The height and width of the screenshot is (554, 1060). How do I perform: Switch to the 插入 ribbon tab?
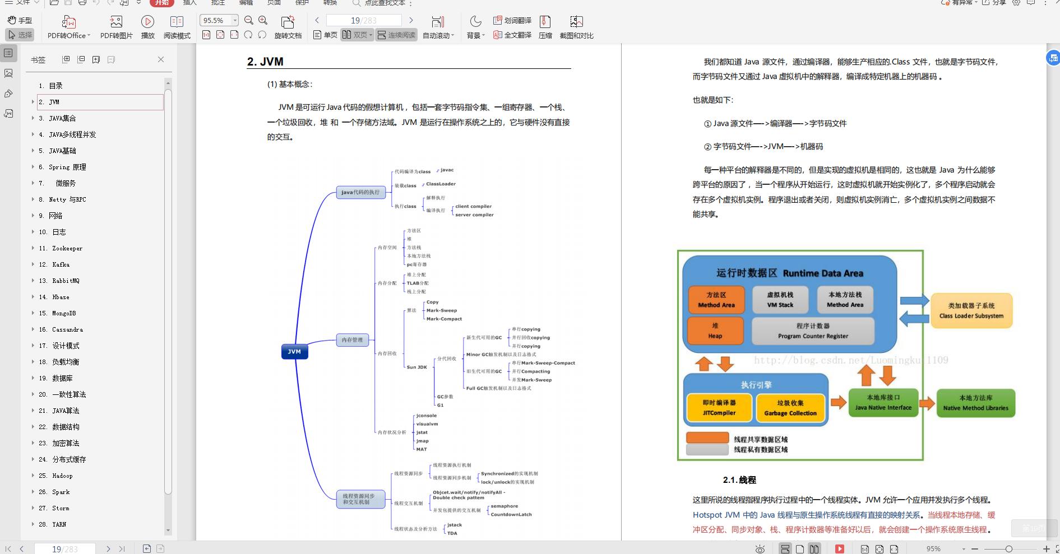coord(189,3)
